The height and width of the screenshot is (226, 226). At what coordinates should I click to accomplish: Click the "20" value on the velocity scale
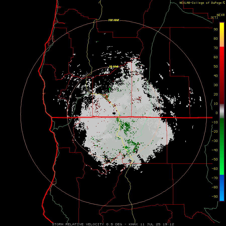[216, 94]
